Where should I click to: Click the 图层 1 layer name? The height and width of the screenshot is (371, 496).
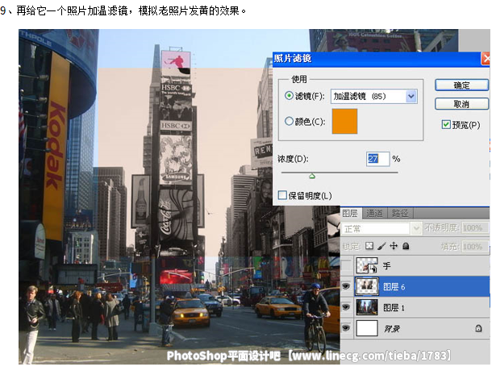point(394,308)
